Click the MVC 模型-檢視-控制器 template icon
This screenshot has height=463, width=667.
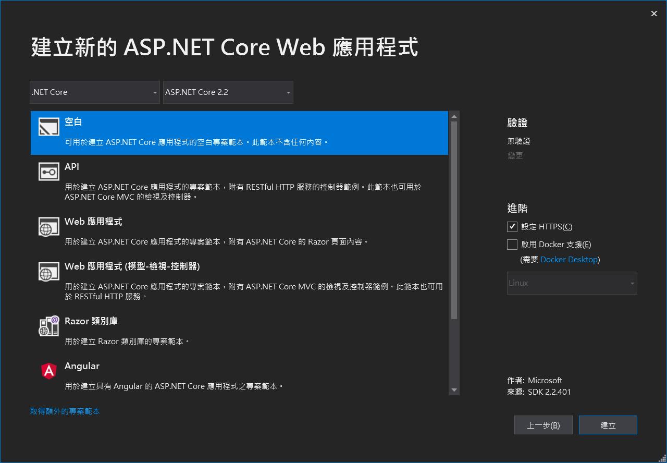pyautogui.click(x=49, y=271)
